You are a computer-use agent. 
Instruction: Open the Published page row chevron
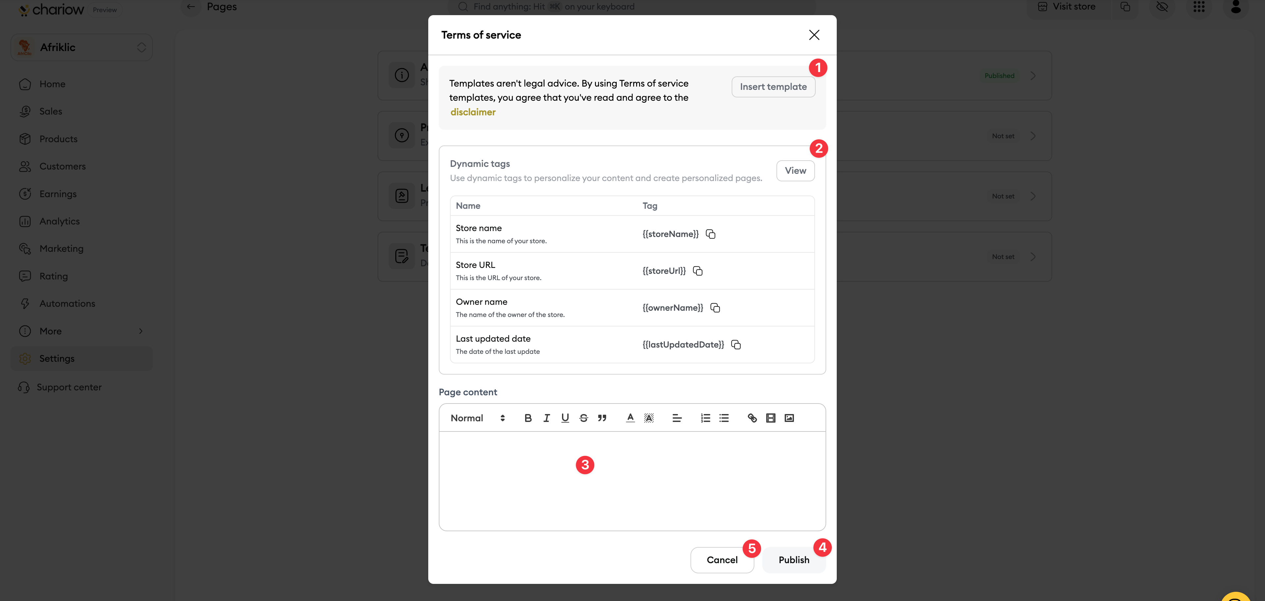(x=1033, y=76)
